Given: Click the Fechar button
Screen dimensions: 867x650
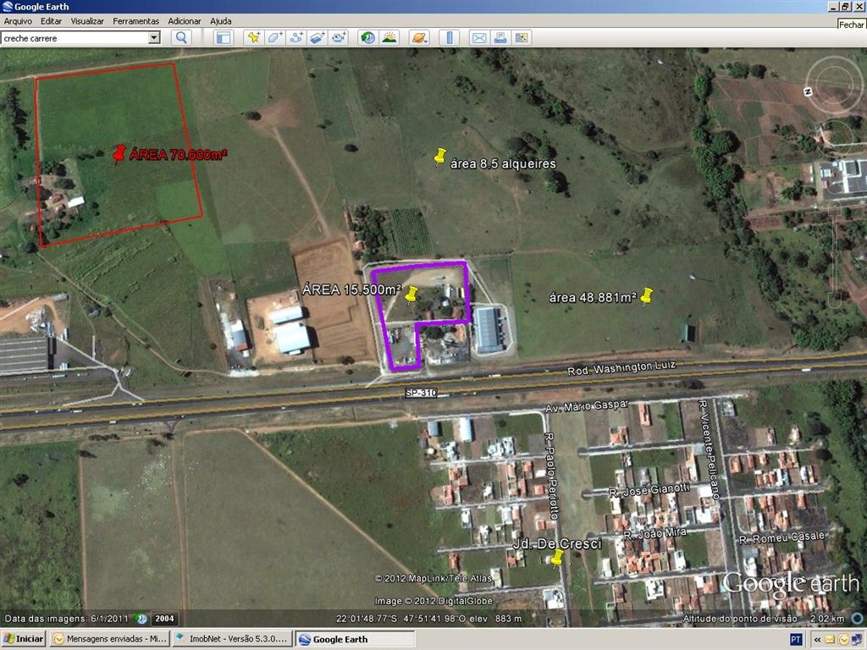Looking at the screenshot, I should 852,25.
